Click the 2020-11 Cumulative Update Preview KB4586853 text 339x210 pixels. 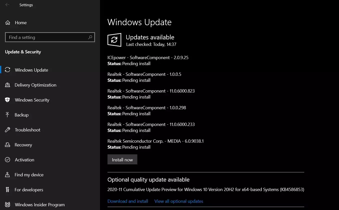(206, 190)
